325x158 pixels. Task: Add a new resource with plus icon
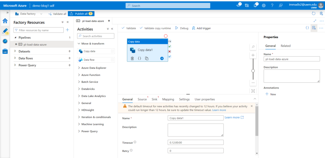click(x=67, y=30)
